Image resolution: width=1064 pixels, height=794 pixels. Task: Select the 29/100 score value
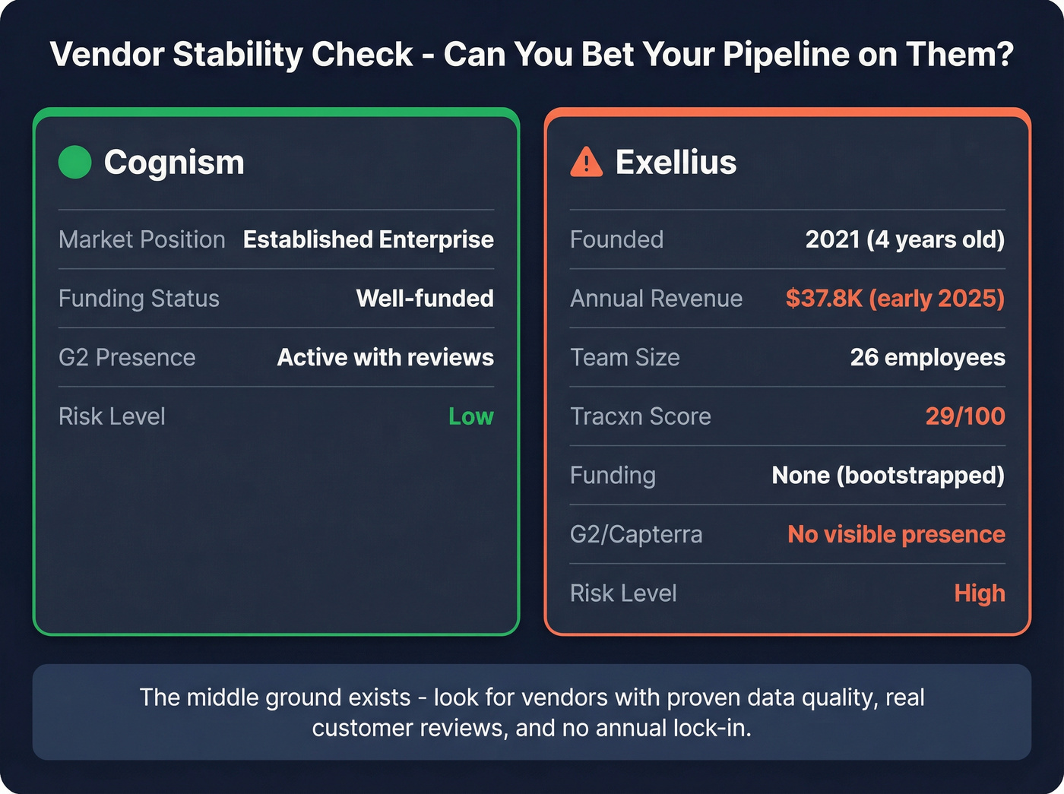pyautogui.click(x=965, y=416)
